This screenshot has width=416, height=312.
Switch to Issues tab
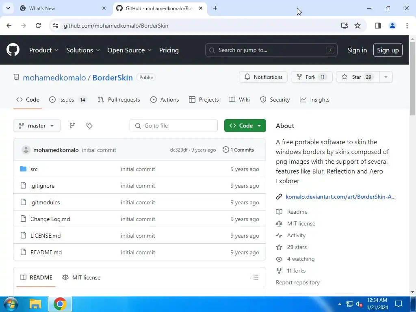pyautogui.click(x=68, y=100)
